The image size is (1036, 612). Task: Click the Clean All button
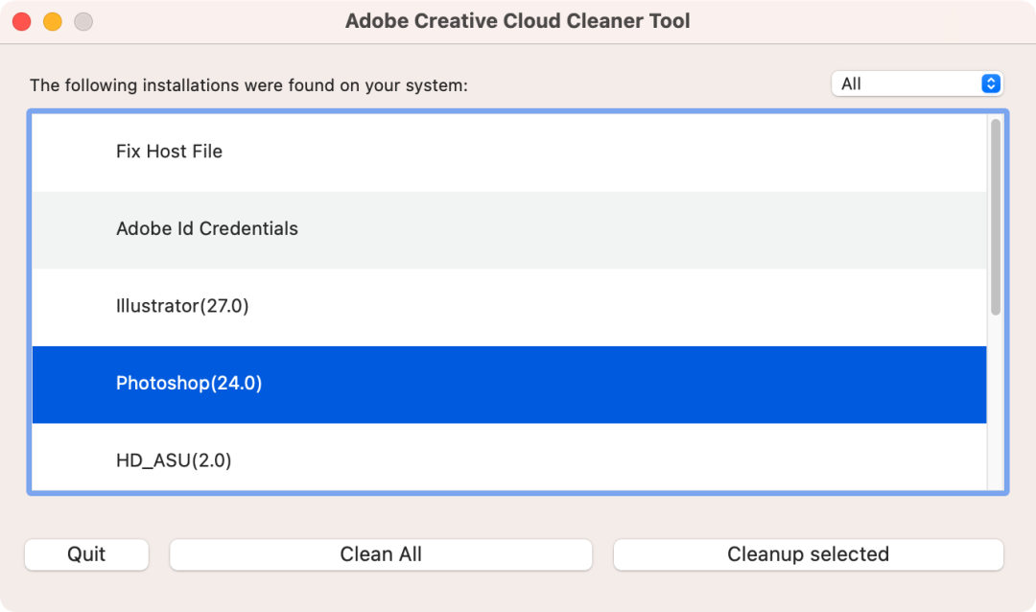click(381, 553)
